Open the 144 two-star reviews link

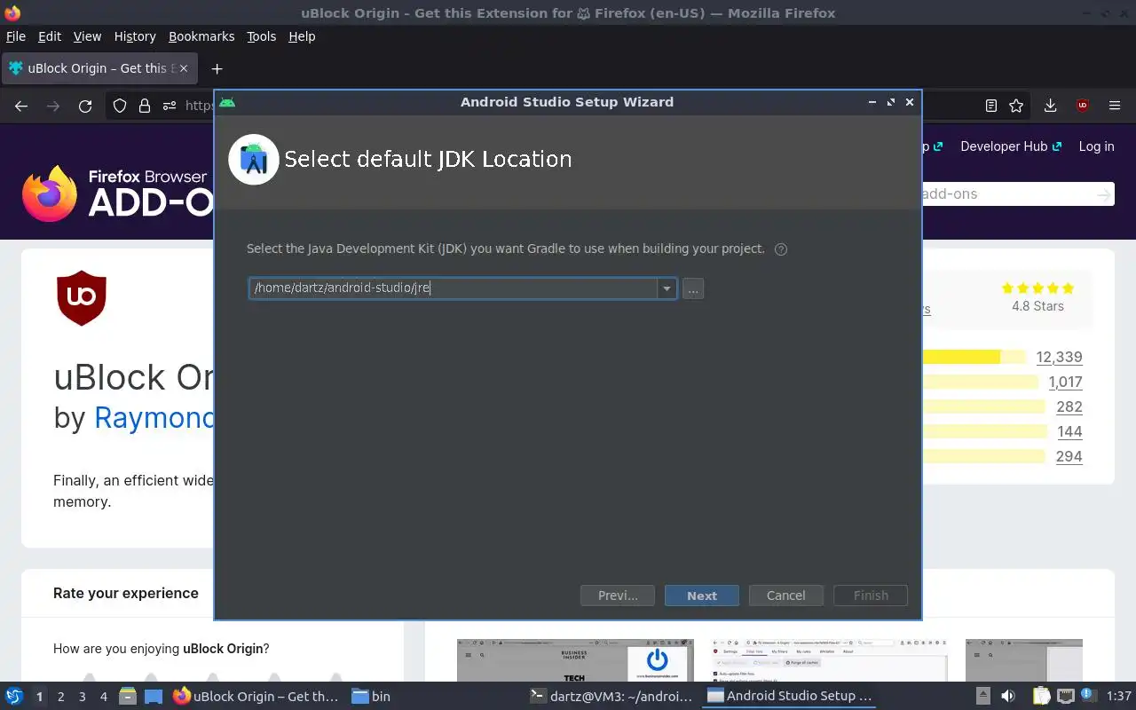[1069, 431]
